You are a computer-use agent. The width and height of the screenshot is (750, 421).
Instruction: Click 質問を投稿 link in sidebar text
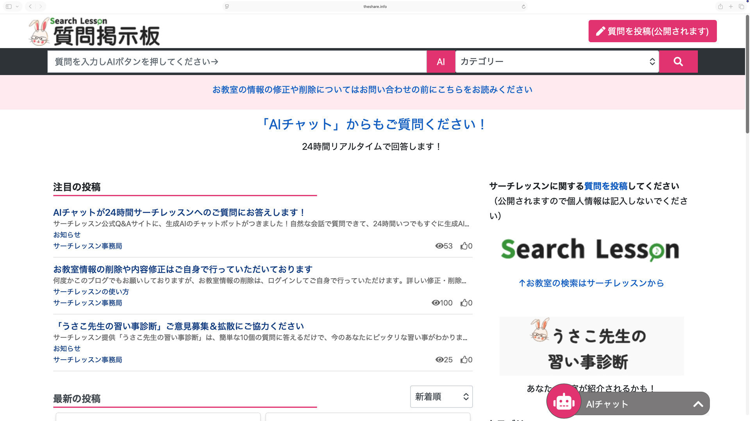pos(605,186)
